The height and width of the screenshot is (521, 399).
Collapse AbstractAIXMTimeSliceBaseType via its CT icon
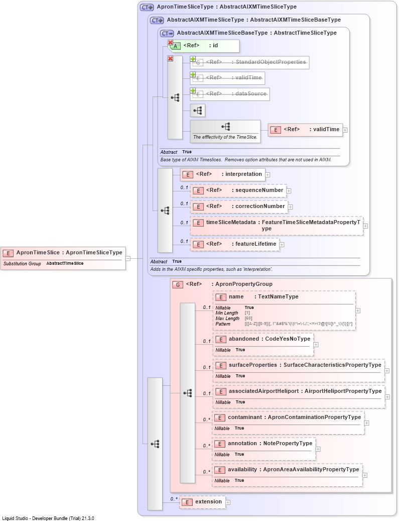pyautogui.click(x=167, y=33)
